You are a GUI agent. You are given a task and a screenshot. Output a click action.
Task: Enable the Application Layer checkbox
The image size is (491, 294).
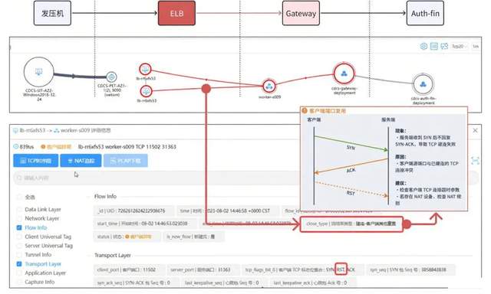pos(19,273)
